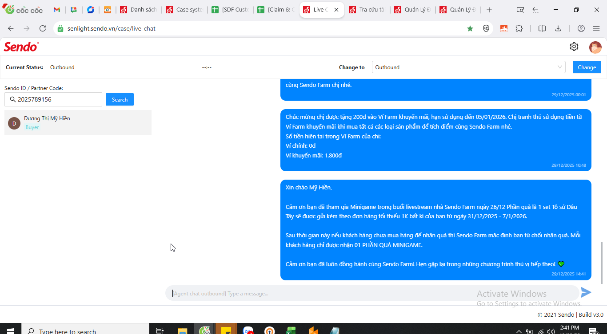The height and width of the screenshot is (334, 607).
Task: Open the browser shield protection icon
Action: point(486,28)
